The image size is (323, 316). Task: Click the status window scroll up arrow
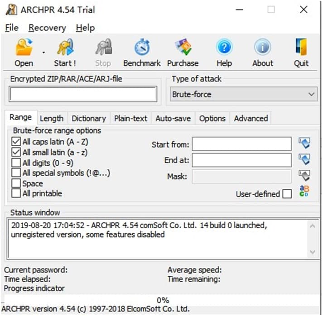pyautogui.click(x=313, y=226)
